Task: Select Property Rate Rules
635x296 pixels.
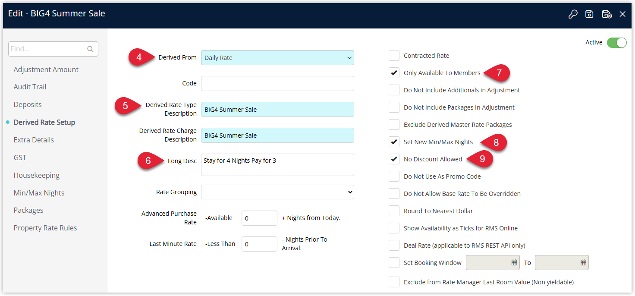Action: point(45,228)
